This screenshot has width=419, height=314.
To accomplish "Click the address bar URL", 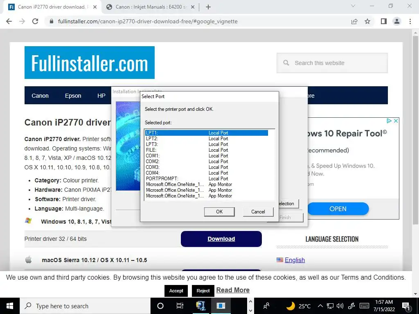I will point(148,21).
